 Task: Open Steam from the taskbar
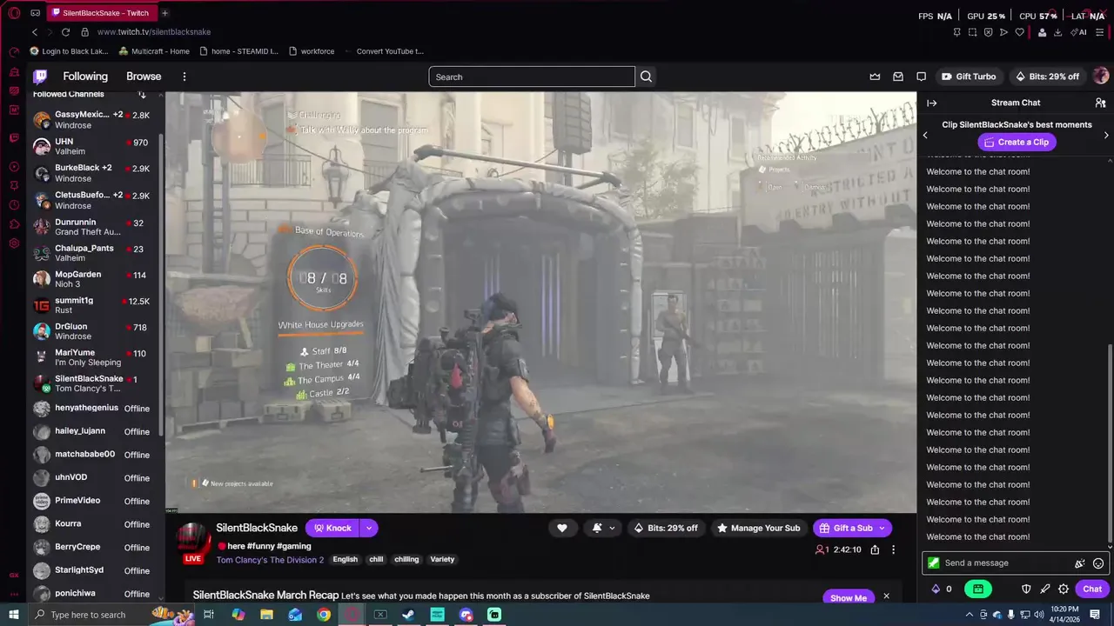pyautogui.click(x=408, y=615)
